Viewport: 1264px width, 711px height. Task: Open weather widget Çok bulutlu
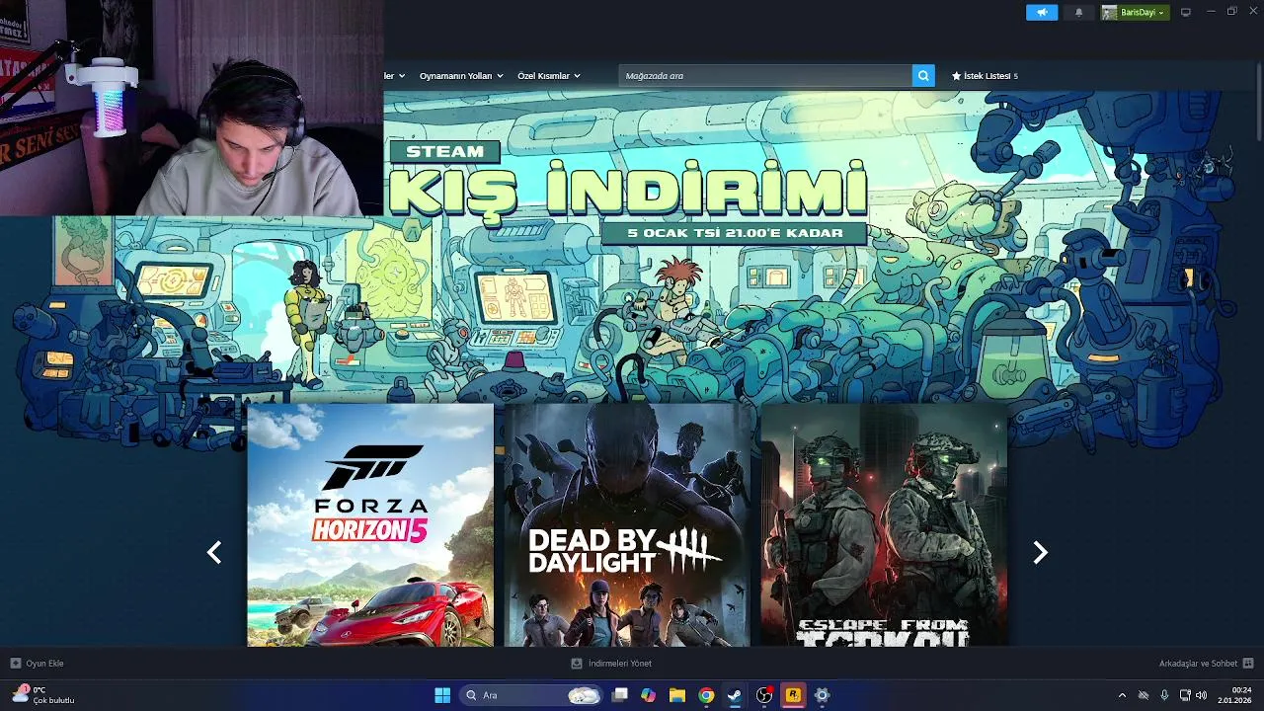43,695
